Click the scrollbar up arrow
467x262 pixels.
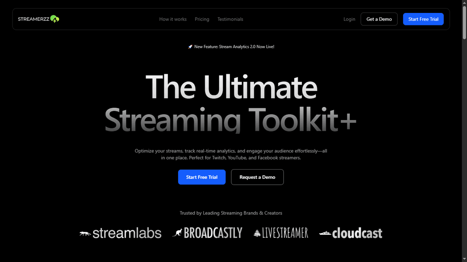pyautogui.click(x=464, y=3)
